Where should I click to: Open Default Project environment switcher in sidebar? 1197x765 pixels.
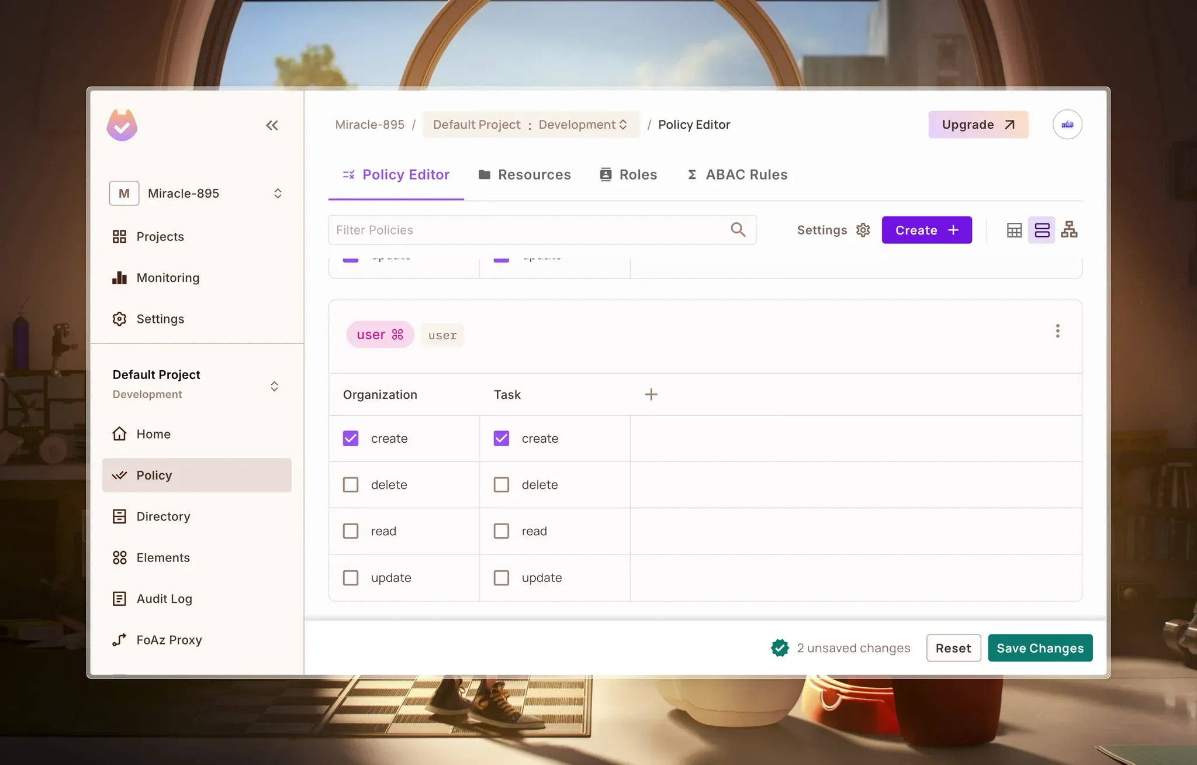(274, 386)
